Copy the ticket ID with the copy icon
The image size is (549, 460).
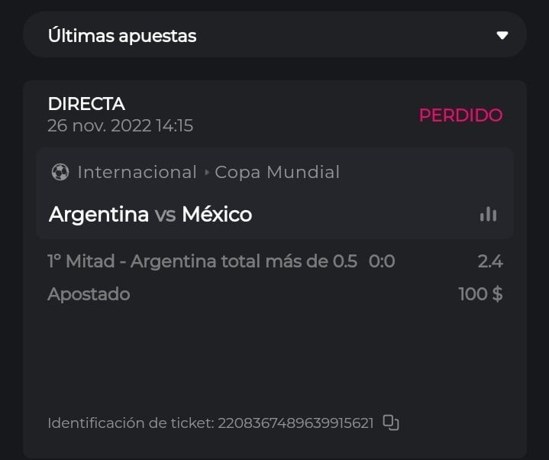tap(391, 423)
